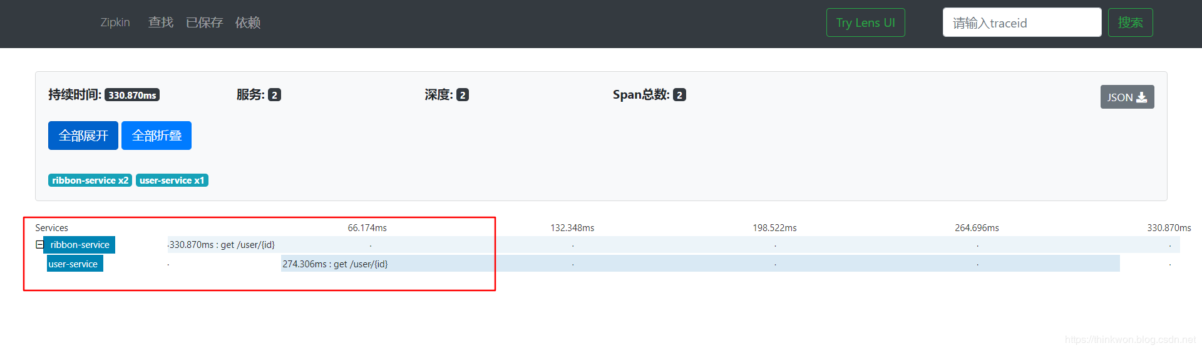Click 全部展开 to expand all spans
Screen dimensions: 1202x351
(83, 136)
